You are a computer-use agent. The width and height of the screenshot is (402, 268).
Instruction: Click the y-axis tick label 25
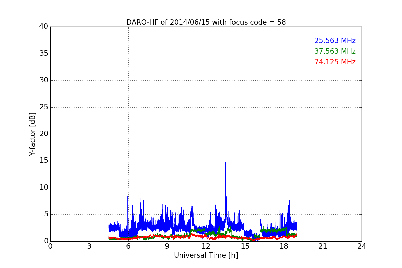[x=44, y=107]
